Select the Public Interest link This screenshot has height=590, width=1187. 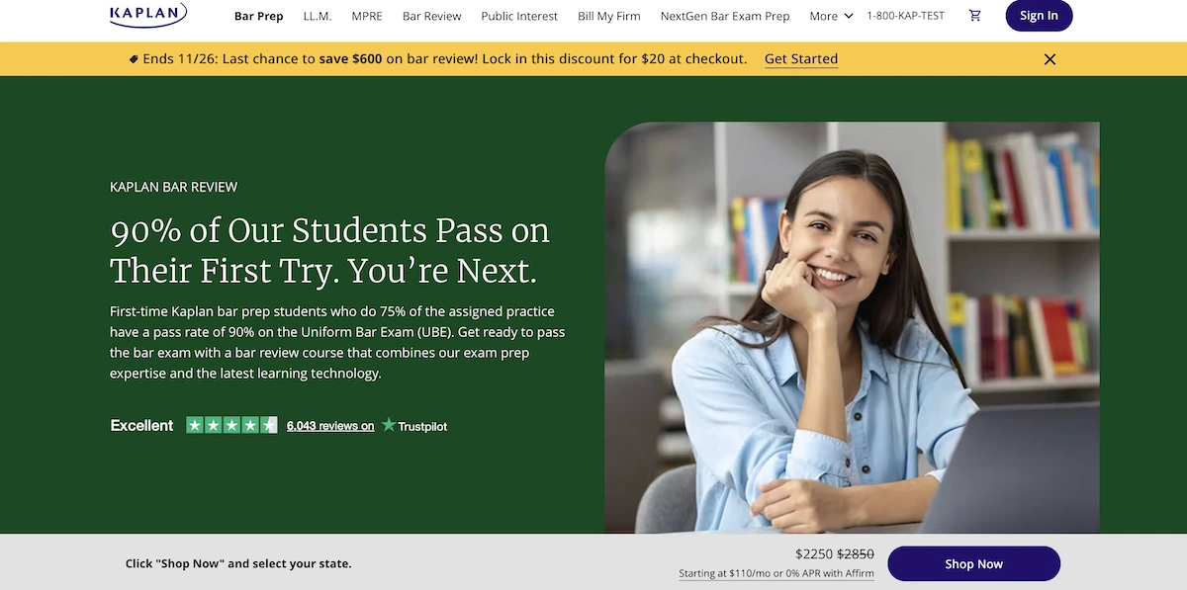click(519, 16)
